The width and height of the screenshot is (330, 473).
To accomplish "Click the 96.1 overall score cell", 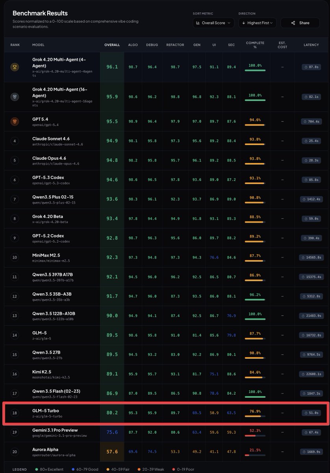I will [x=112, y=67].
